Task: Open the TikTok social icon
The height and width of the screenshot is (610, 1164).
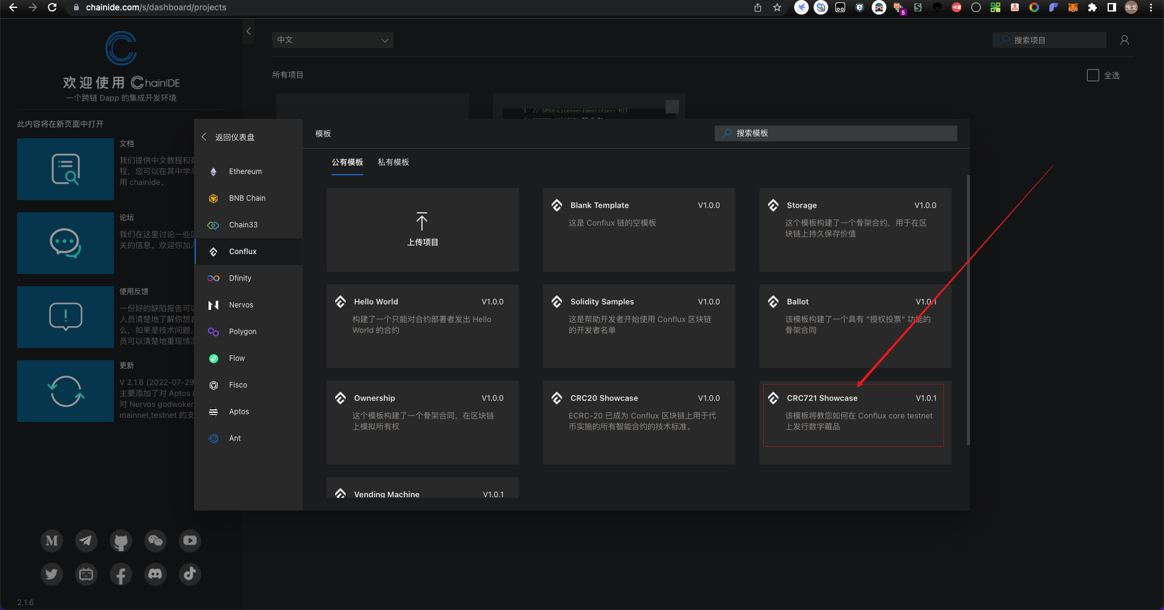Action: tap(190, 574)
